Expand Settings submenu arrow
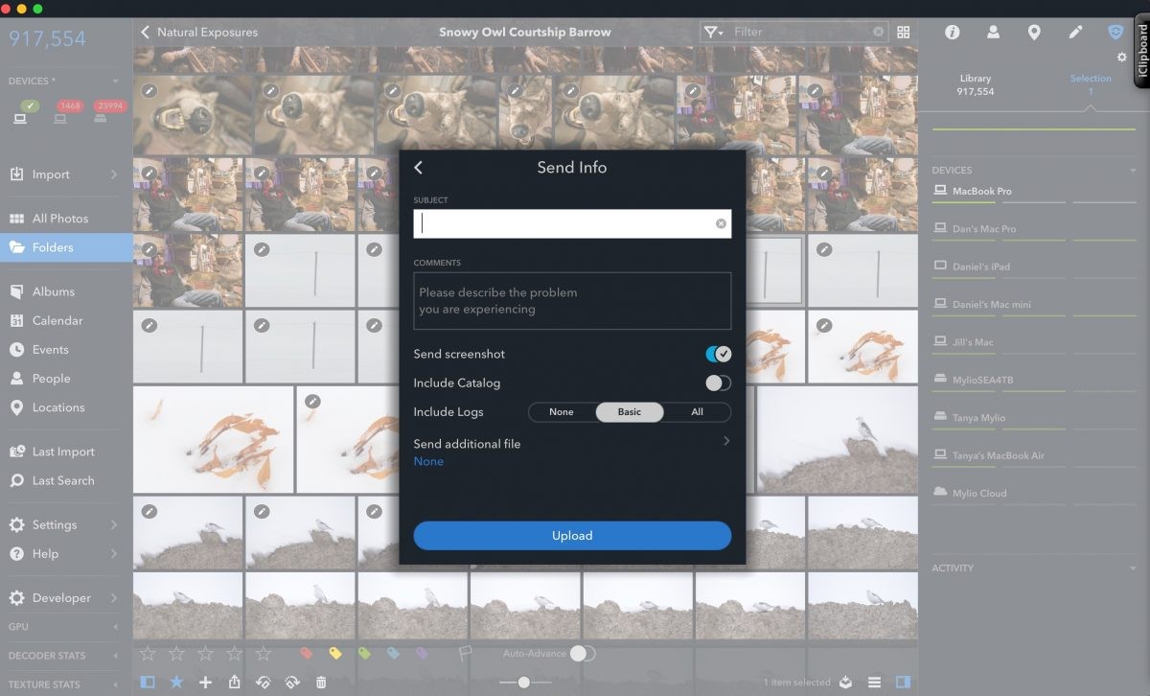Screen dimensions: 1150x696 pos(114,524)
